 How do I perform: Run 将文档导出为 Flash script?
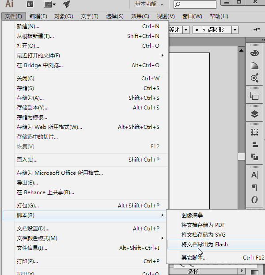click(216, 244)
